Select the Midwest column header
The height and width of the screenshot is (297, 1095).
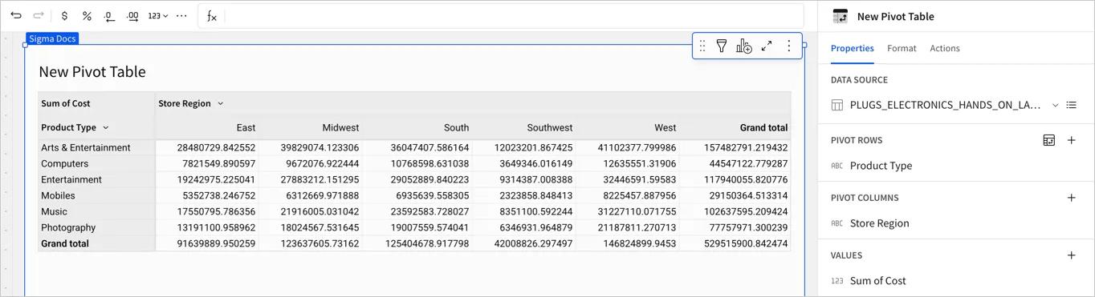click(311, 127)
